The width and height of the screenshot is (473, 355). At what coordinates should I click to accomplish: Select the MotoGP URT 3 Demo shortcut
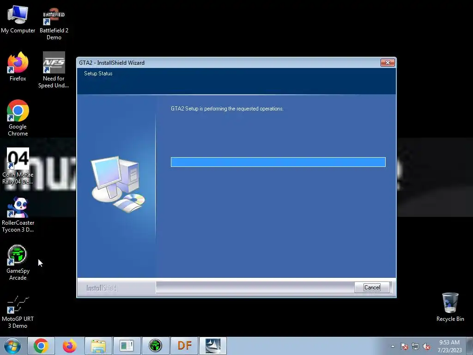(x=18, y=312)
